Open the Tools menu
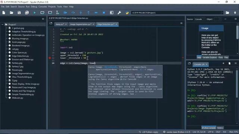Image resolution: width=239 pixels, height=134 pixels. tap(60, 7)
